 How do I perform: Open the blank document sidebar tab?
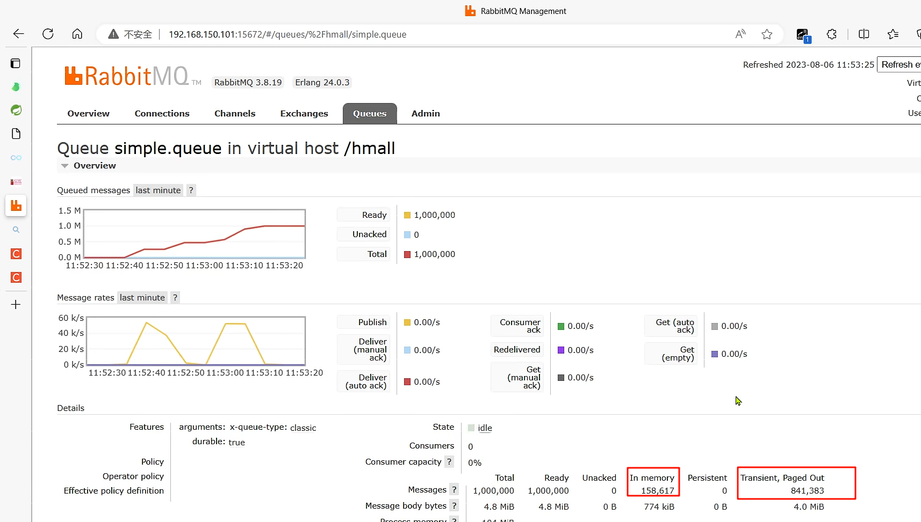point(16,134)
